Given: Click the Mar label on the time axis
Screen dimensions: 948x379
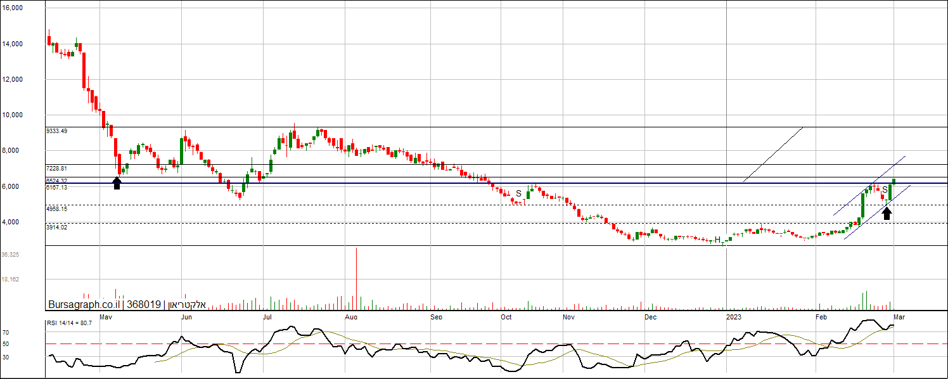Looking at the screenshot, I should 898,316.
